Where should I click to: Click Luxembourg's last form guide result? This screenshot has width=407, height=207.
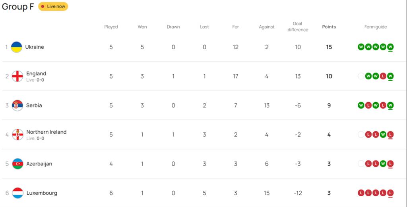pyautogui.click(x=390, y=193)
